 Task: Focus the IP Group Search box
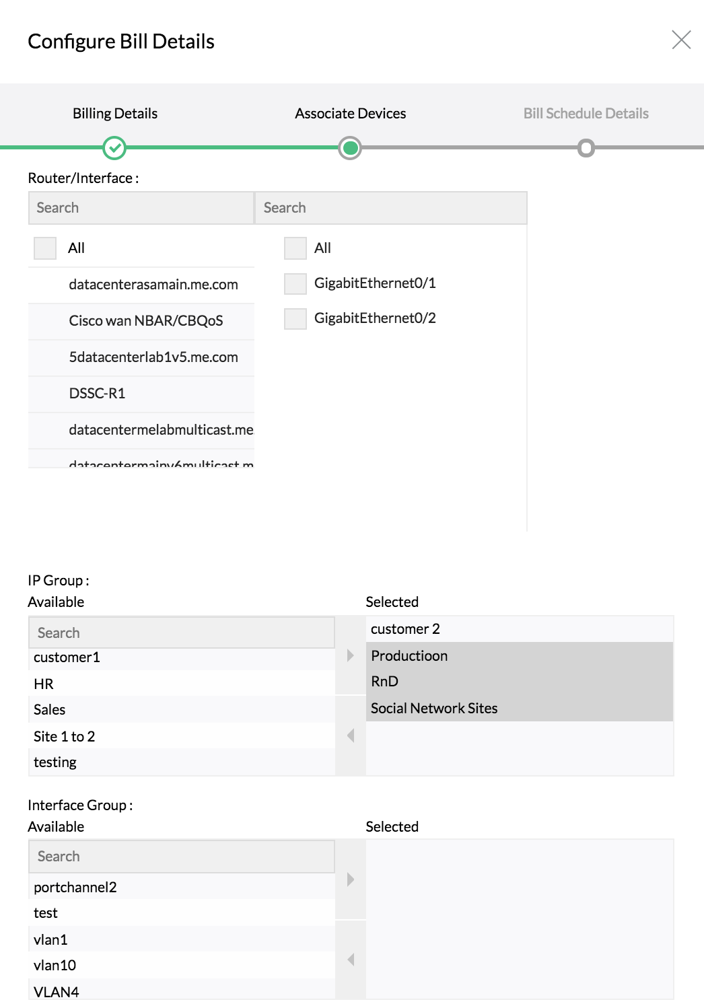182,633
